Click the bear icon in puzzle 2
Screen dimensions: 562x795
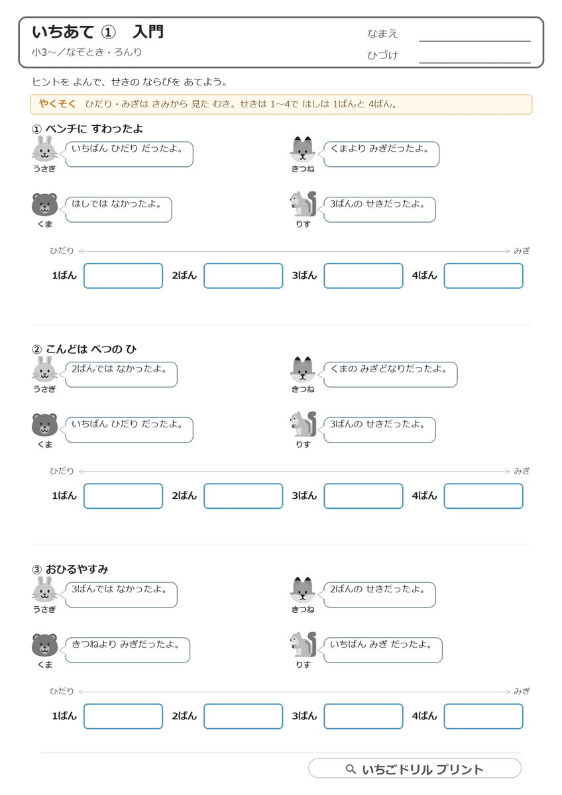[x=44, y=425]
